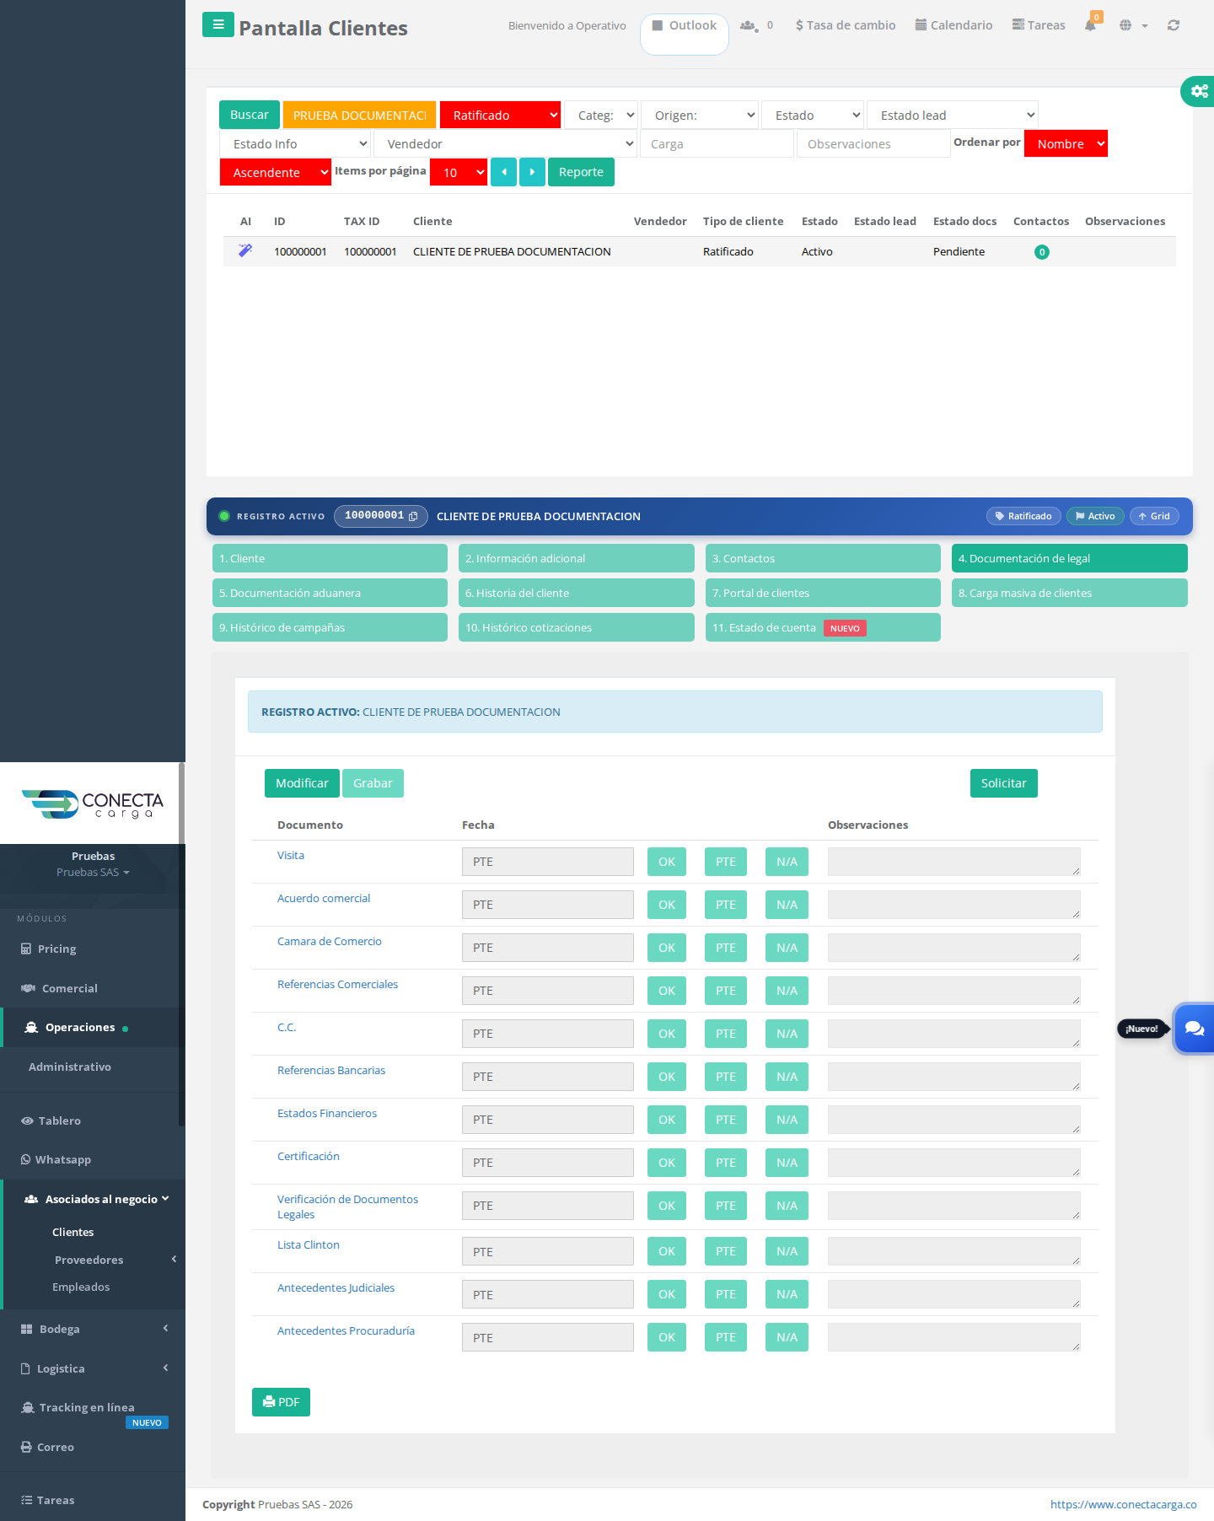Open the Categ dropdown filter

pyautogui.click(x=601, y=115)
